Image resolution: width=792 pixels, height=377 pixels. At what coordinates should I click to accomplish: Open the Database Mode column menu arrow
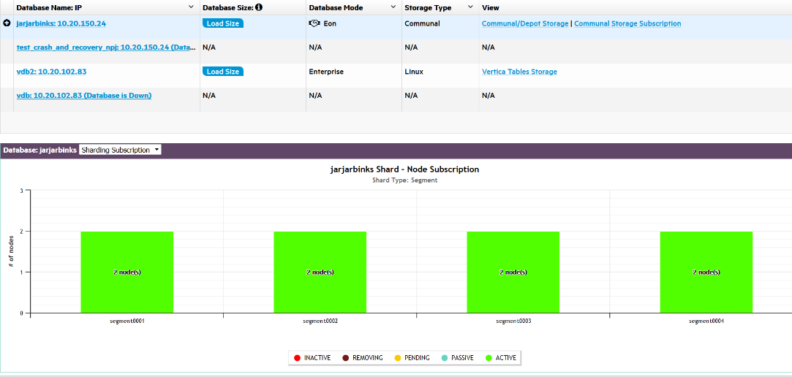(393, 7)
